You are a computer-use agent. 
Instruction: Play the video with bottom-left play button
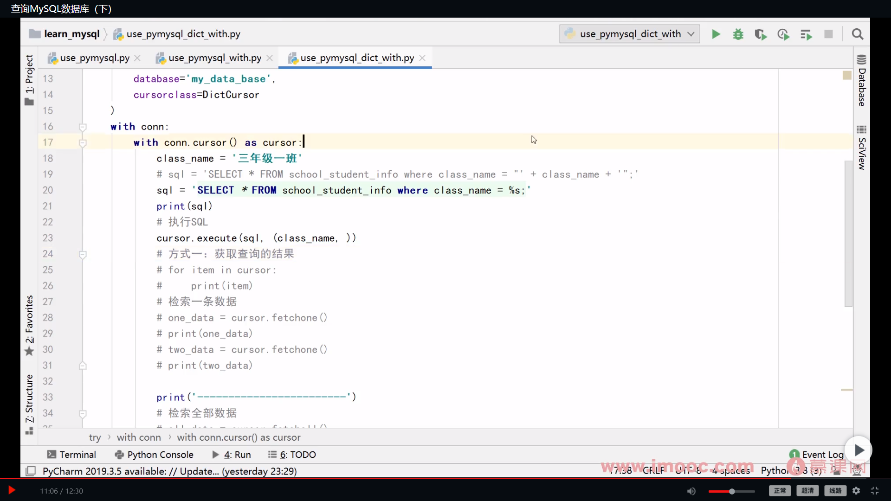tap(12, 490)
